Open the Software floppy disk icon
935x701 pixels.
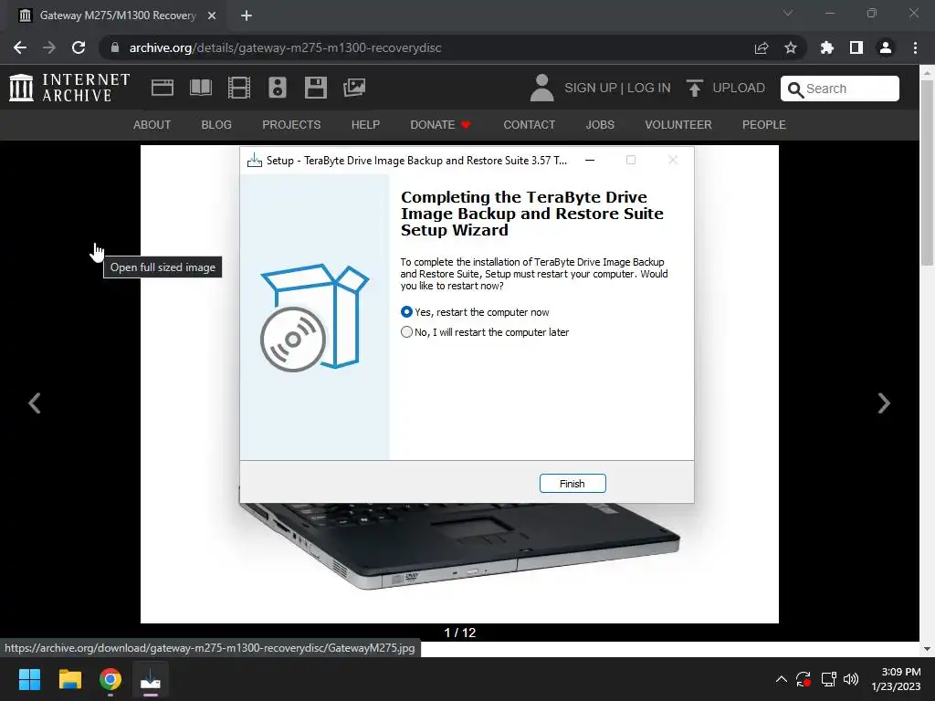click(x=315, y=88)
